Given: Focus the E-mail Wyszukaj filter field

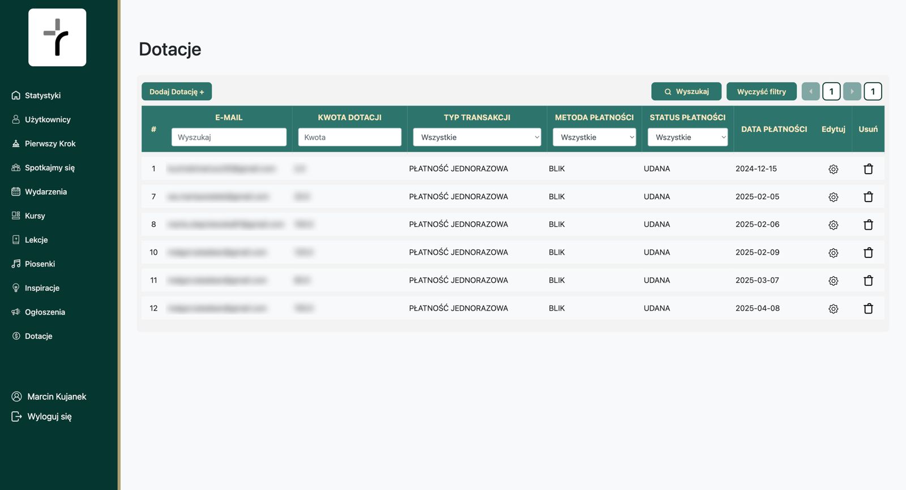Looking at the screenshot, I should click(229, 137).
